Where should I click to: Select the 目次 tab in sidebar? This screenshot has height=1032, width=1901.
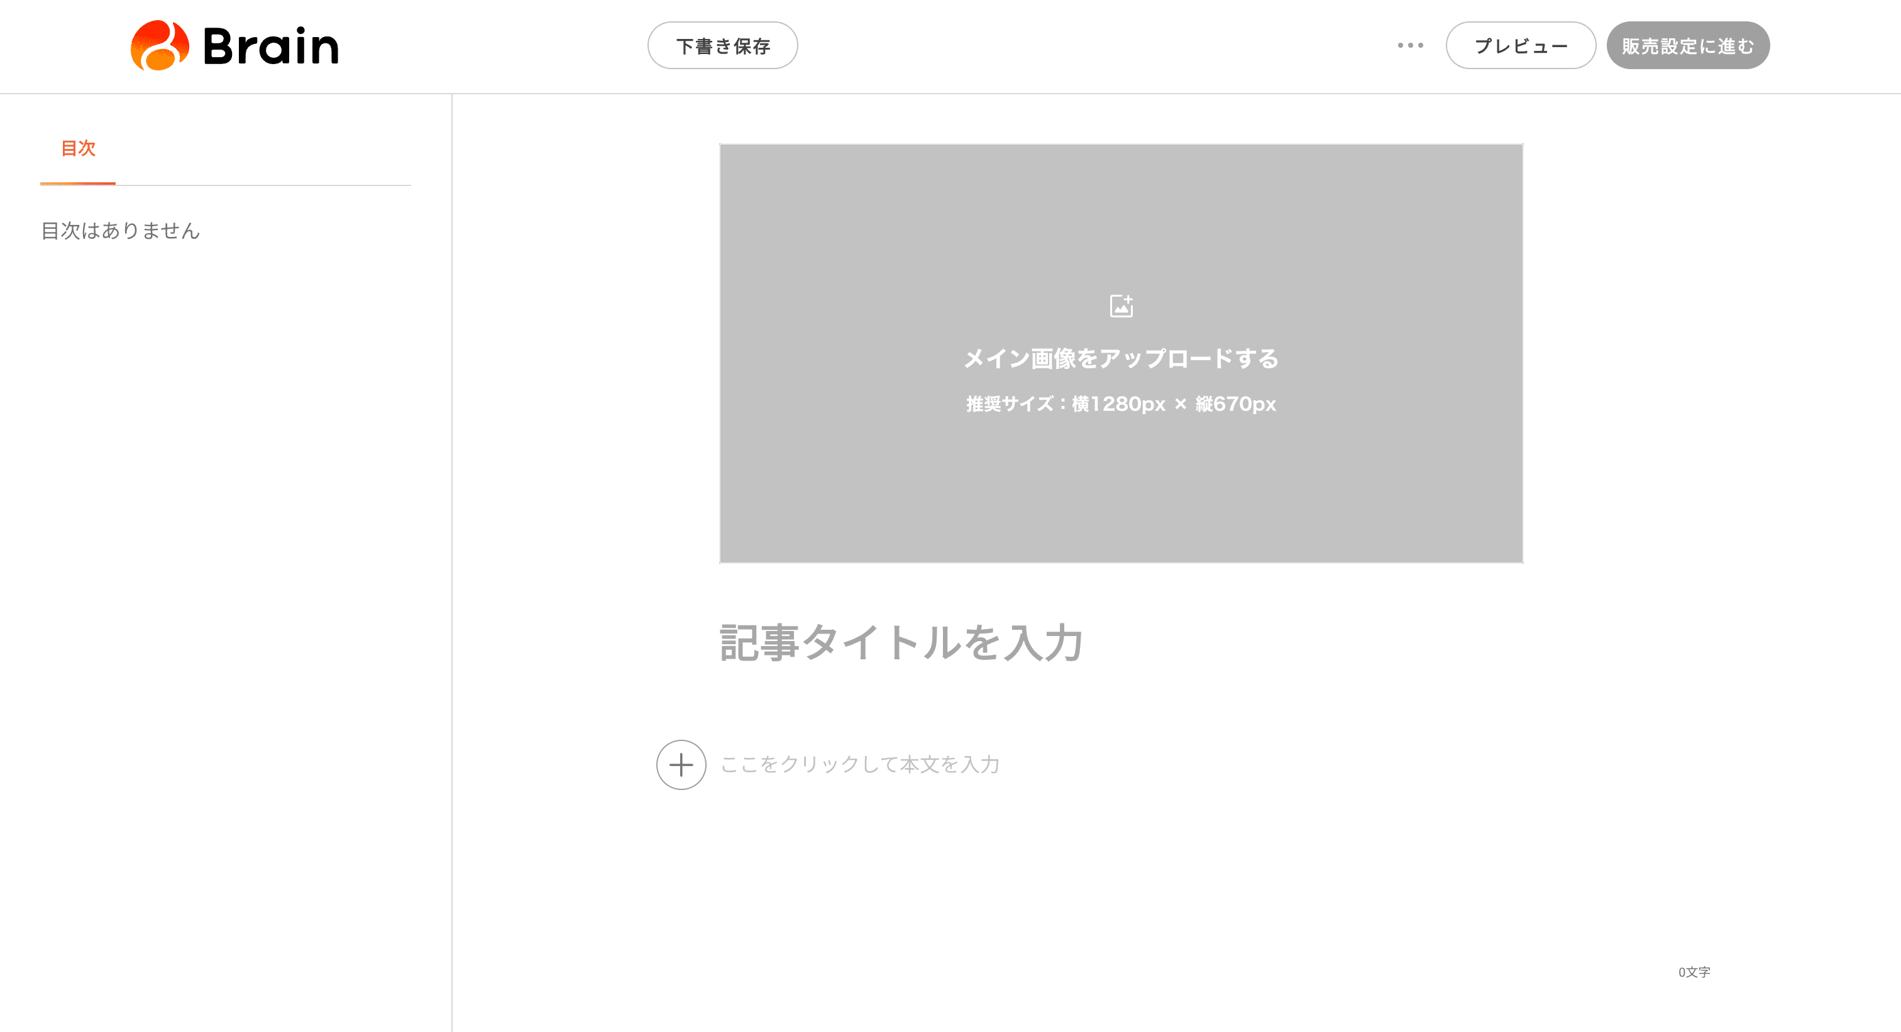point(78,148)
